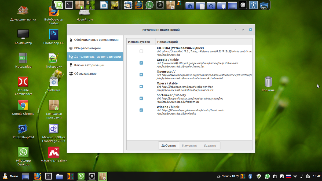Select Дополнительные репозитории section
This screenshot has height=181, width=322.
(95, 57)
